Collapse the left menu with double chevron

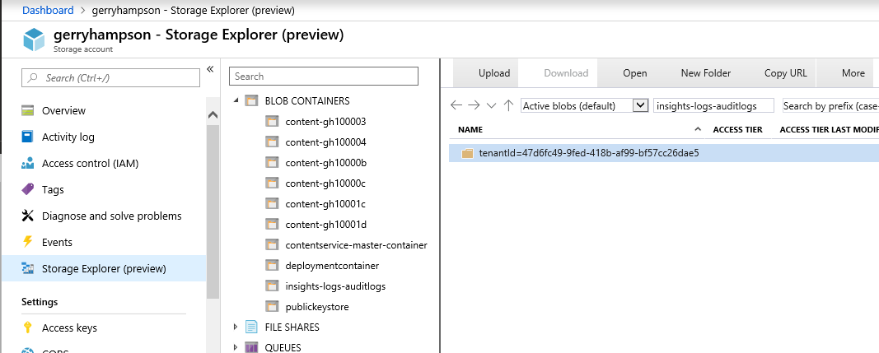pyautogui.click(x=210, y=69)
